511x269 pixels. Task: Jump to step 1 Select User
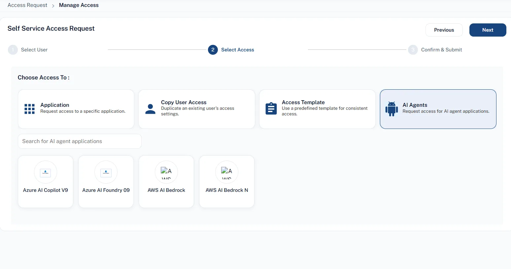[28, 50]
